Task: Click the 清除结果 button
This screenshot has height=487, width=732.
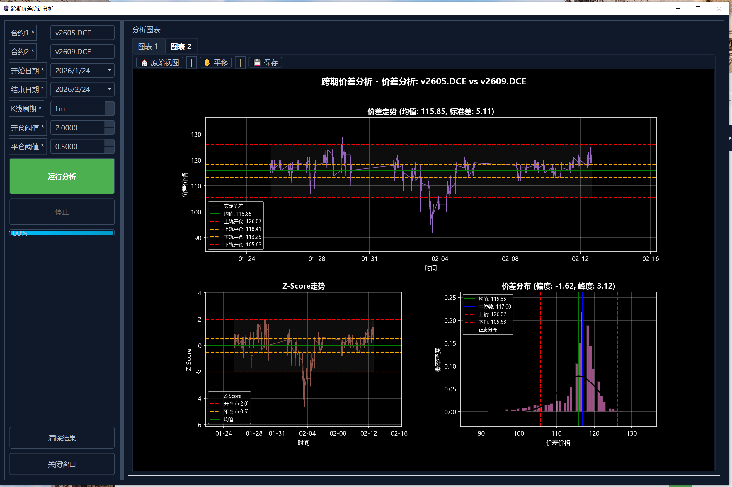Action: 62,437
